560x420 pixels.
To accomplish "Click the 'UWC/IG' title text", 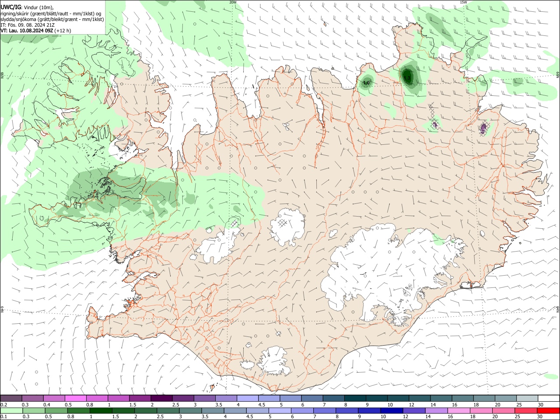I will click(x=11, y=7).
